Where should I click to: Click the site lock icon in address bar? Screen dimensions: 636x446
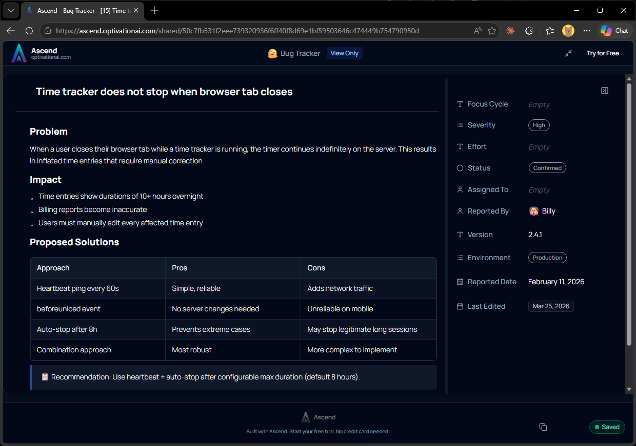pyautogui.click(x=48, y=31)
